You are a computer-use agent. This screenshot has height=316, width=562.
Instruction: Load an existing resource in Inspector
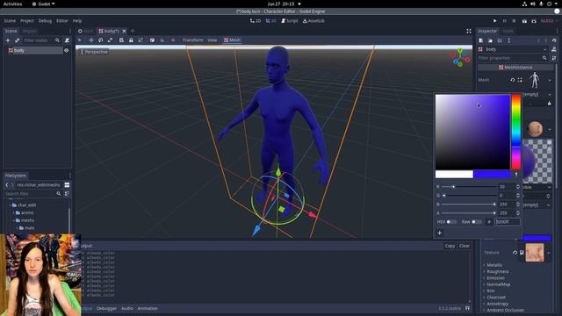pyautogui.click(x=490, y=40)
